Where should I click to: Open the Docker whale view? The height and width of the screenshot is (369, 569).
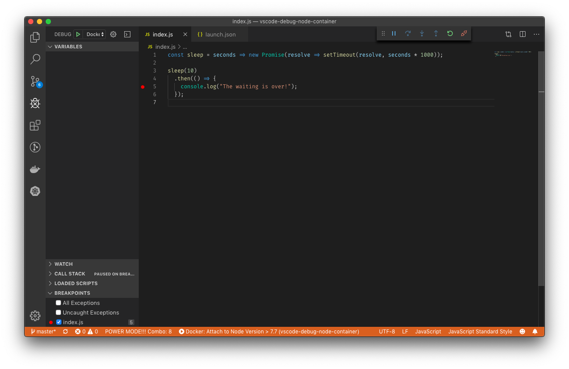pos(35,169)
